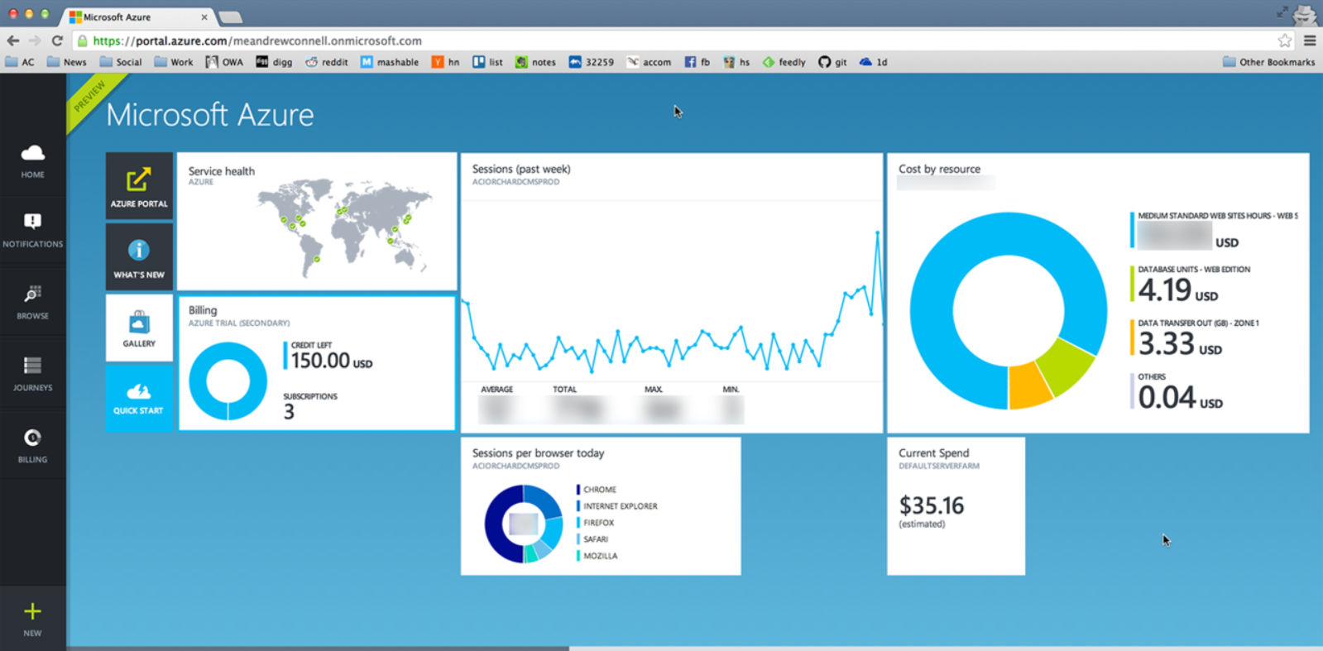Open the feedly bookmark

click(784, 62)
